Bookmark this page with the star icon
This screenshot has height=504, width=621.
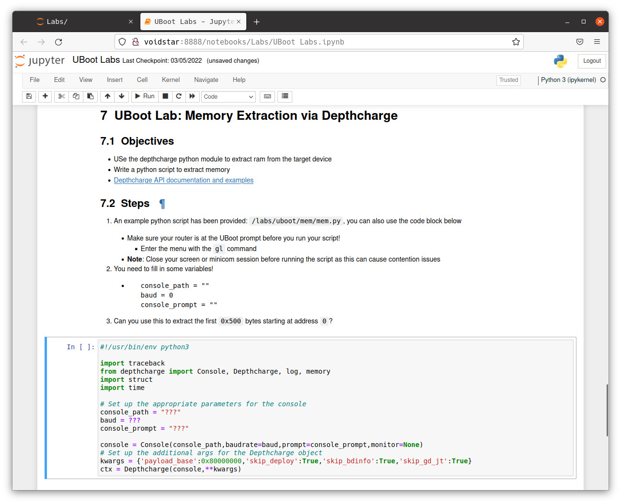tap(516, 42)
